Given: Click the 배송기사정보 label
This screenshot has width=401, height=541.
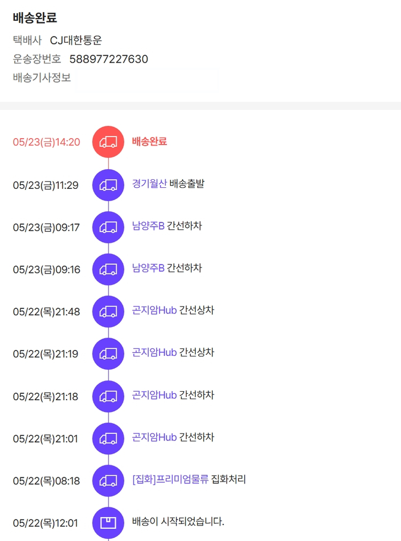Looking at the screenshot, I should 42,78.
